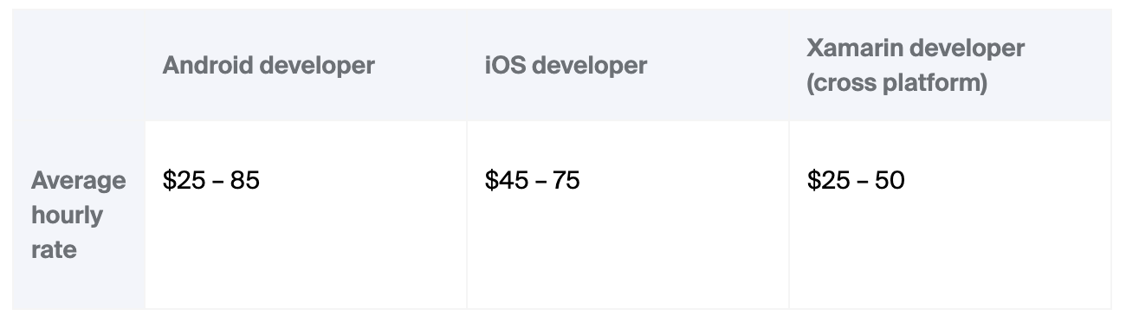1126x322 pixels.
Task: Click the number 50 in Xamarin rate
Action: (x=890, y=180)
